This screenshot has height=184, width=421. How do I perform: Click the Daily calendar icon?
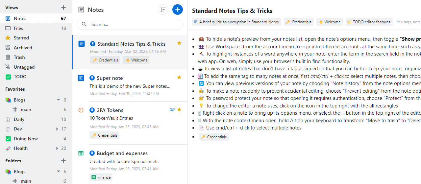coord(8,119)
